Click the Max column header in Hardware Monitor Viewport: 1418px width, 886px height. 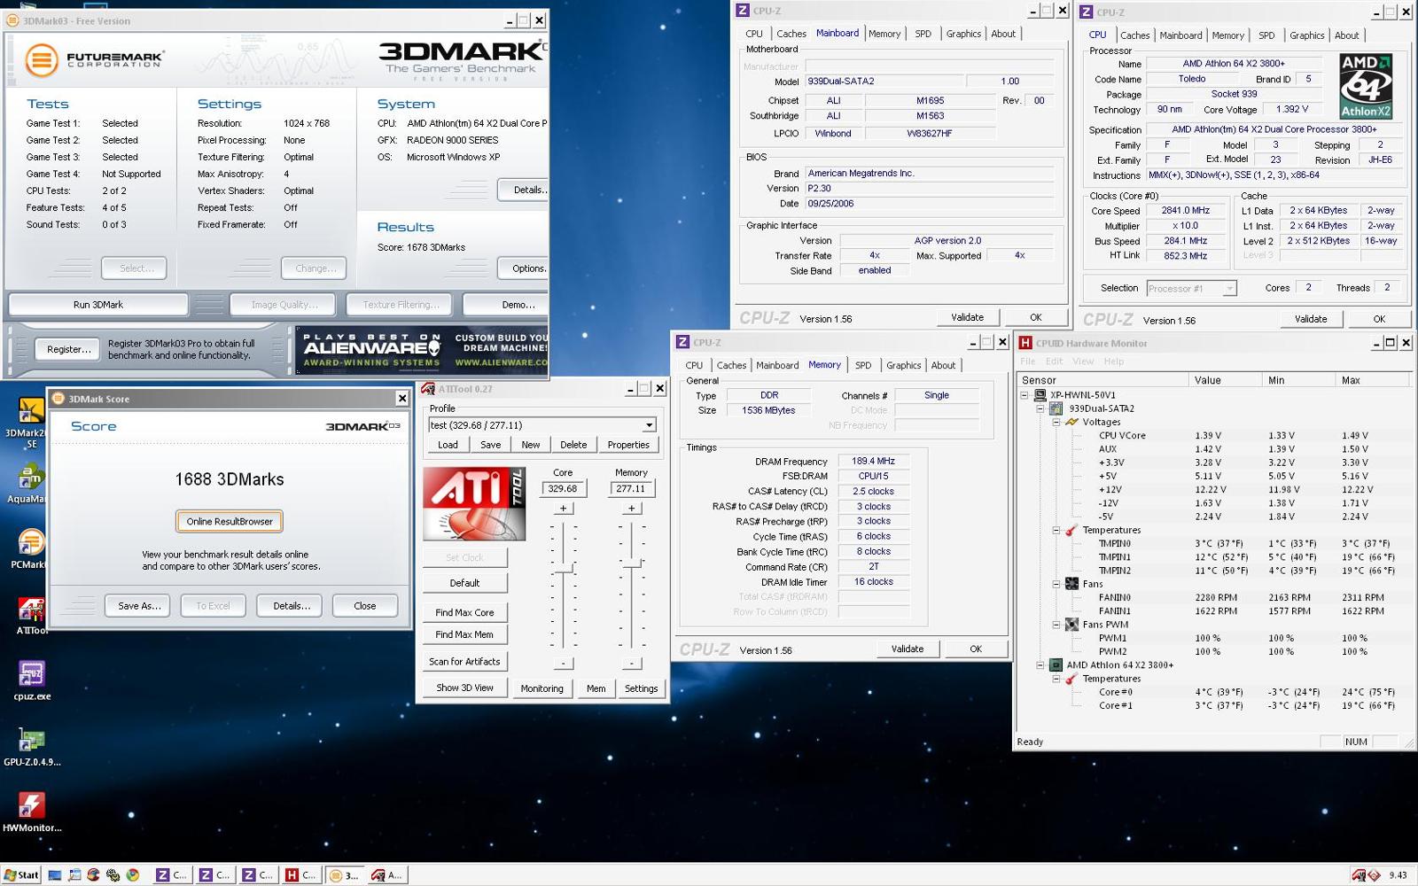point(1372,380)
